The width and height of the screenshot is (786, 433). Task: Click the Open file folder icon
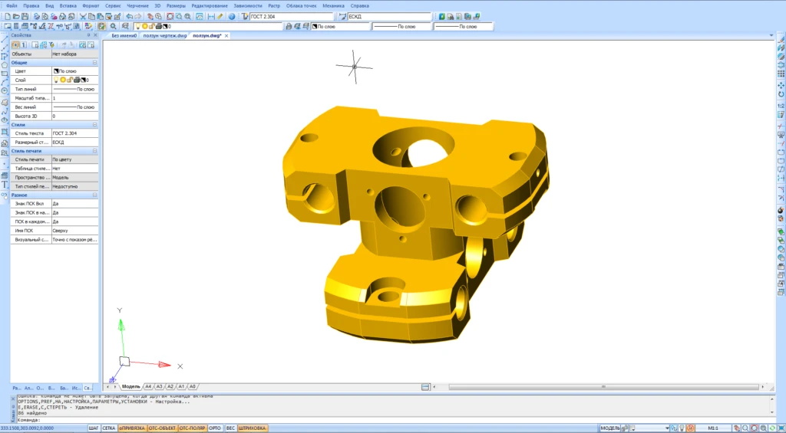pos(15,16)
